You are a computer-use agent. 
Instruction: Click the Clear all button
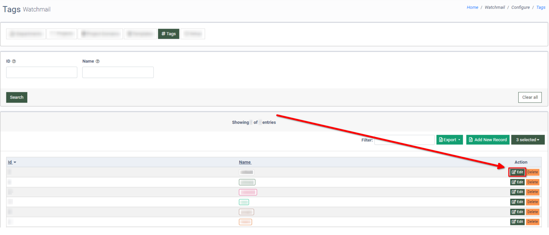point(530,97)
